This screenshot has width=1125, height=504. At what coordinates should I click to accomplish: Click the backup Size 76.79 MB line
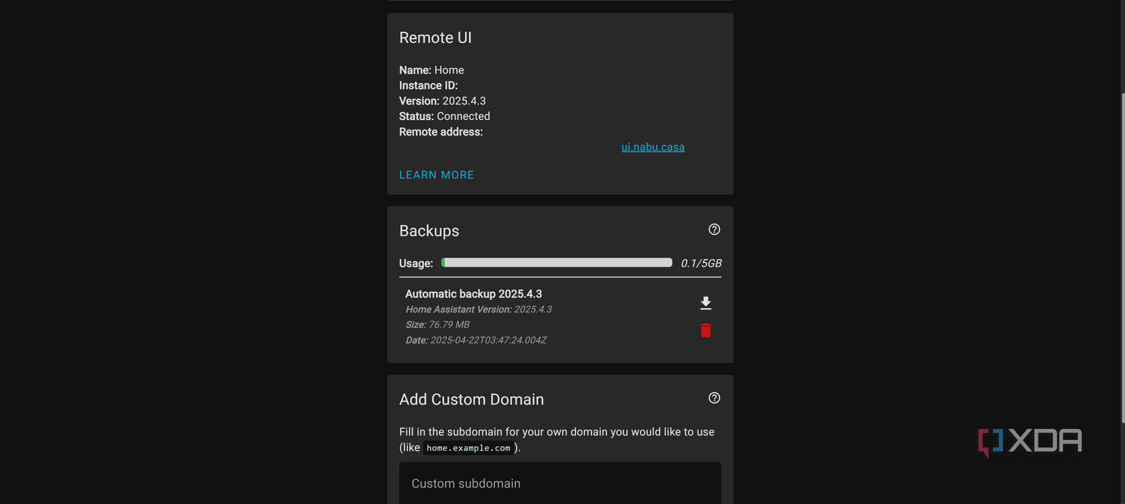tap(437, 325)
